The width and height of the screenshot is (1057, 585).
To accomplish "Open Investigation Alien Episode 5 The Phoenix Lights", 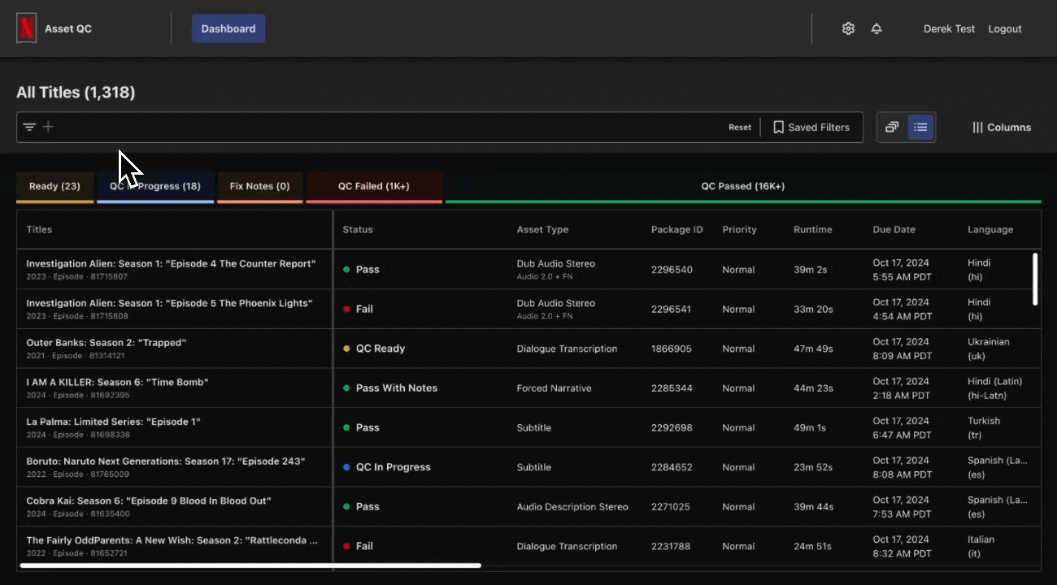I will [169, 303].
